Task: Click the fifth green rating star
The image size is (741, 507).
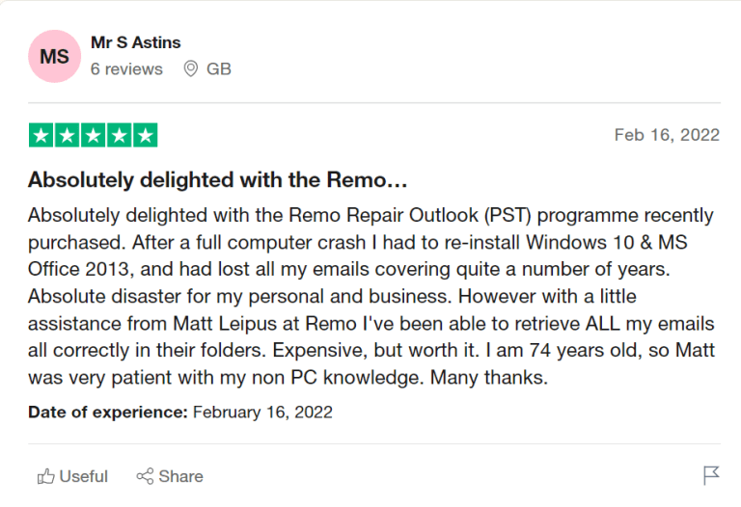Action: pyautogui.click(x=145, y=135)
